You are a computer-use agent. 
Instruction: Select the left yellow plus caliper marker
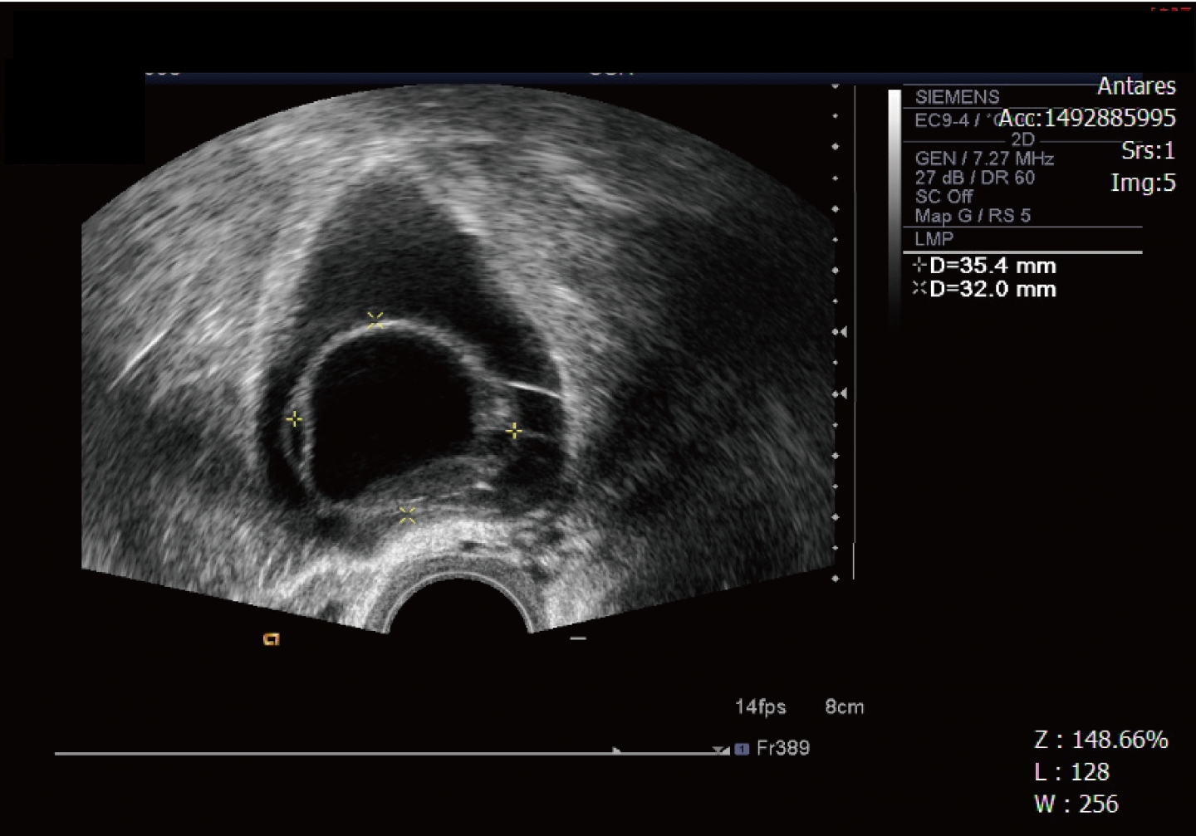point(294,419)
